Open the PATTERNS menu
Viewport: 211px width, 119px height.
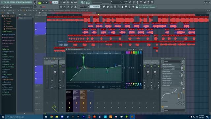13,2
